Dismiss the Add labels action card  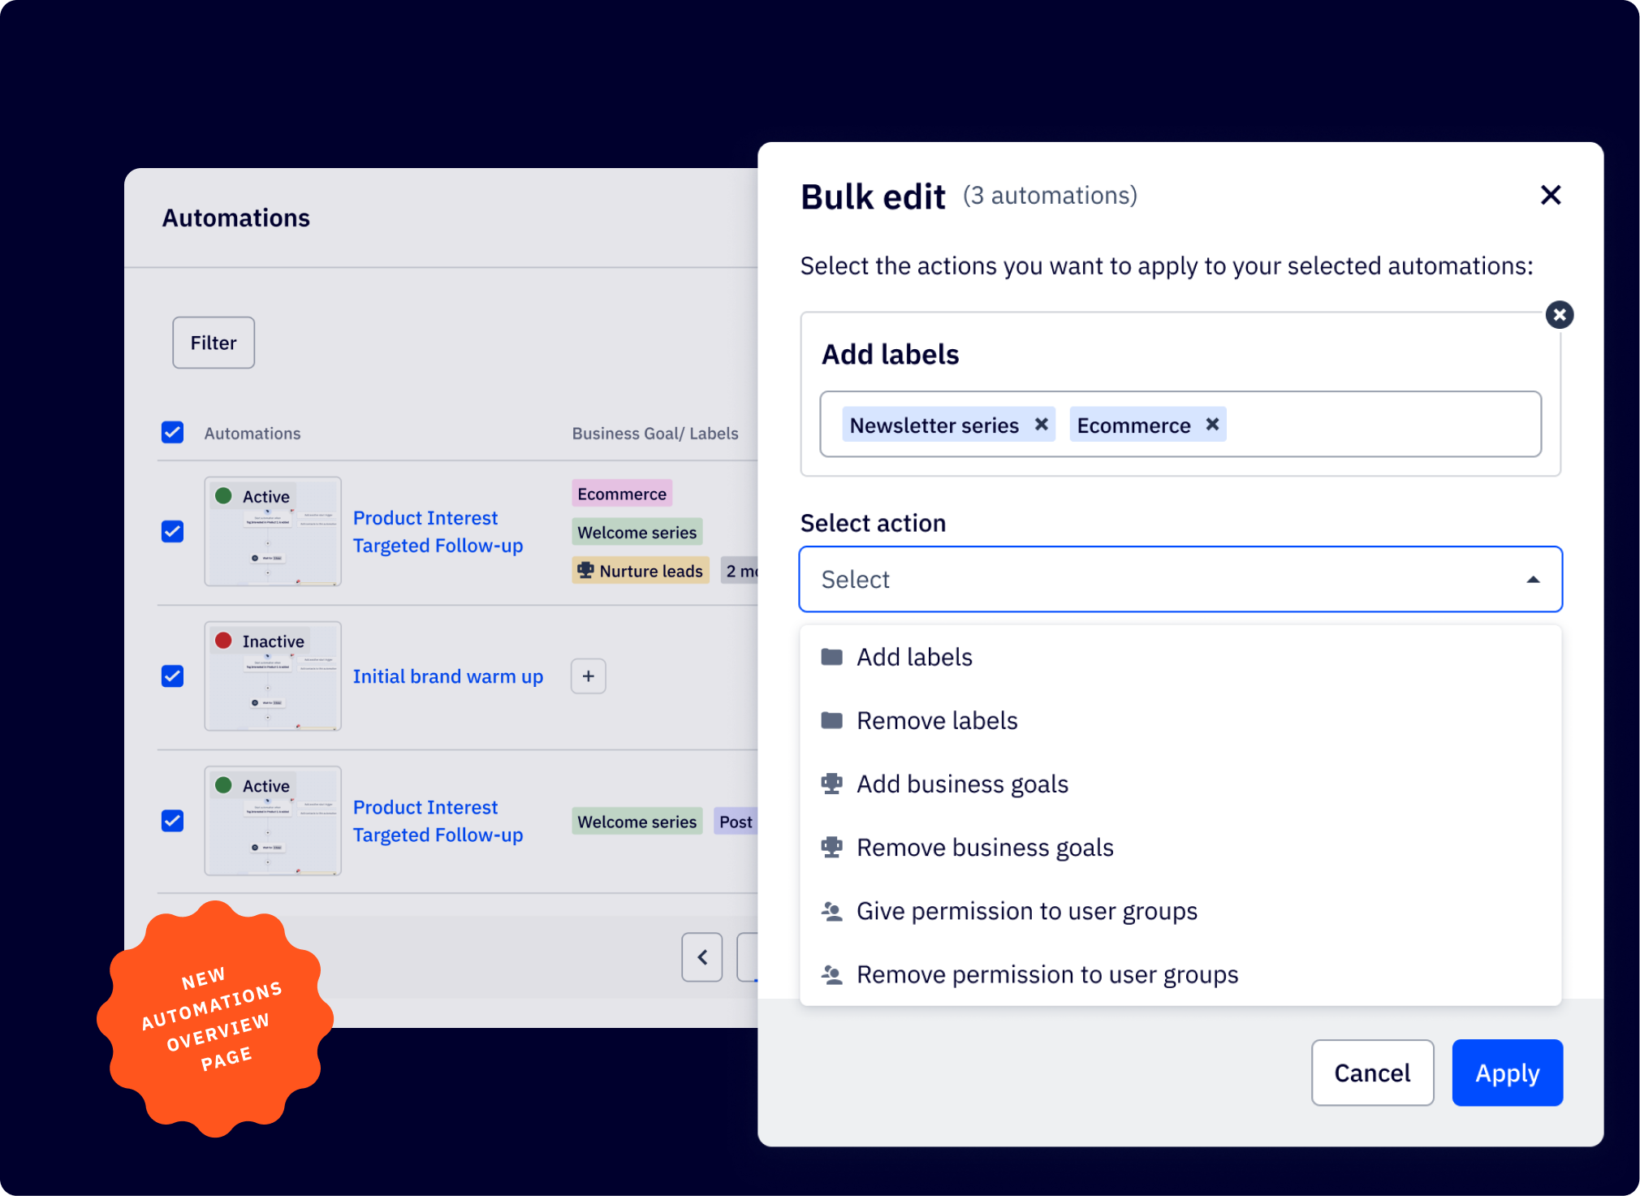(x=1560, y=314)
